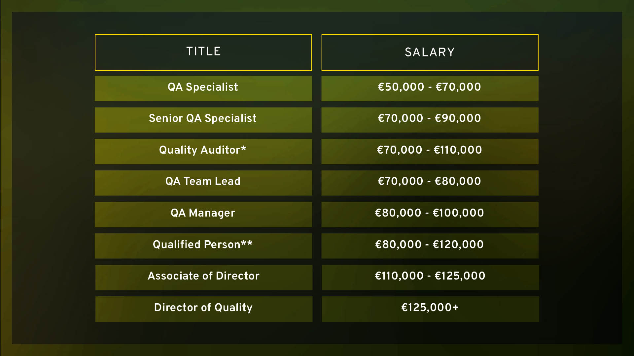Click the SALARY column header
Screen dimensions: 634x356
click(x=430, y=52)
